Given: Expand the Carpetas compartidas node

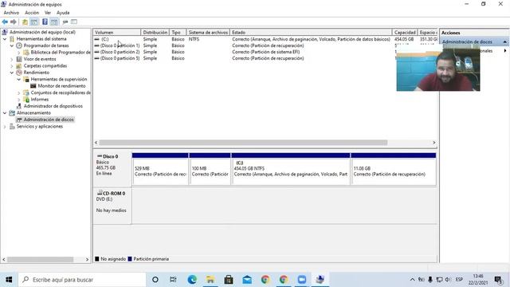Looking at the screenshot, I should tap(12, 65).
